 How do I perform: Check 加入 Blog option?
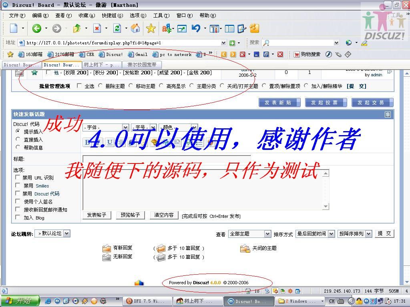click(x=18, y=217)
